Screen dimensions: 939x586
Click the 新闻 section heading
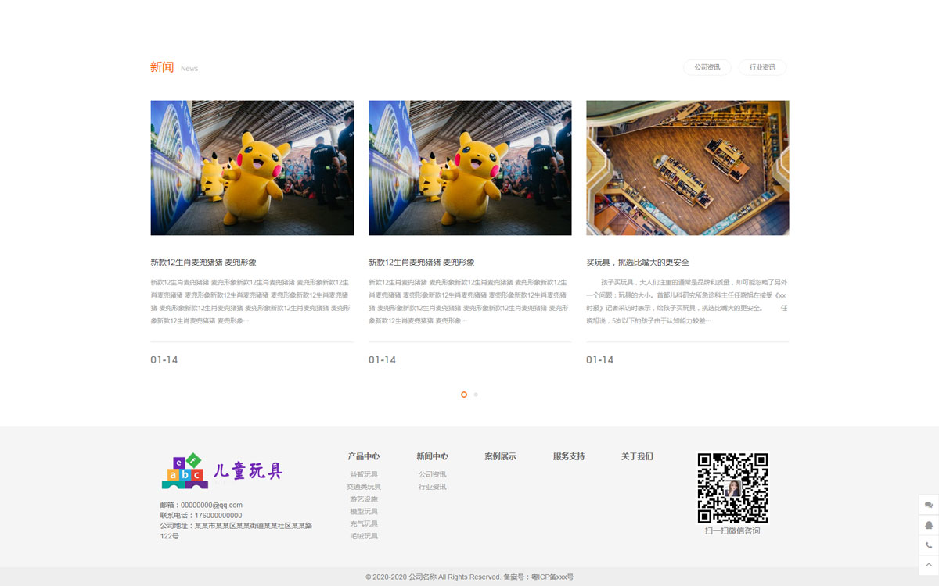[162, 67]
